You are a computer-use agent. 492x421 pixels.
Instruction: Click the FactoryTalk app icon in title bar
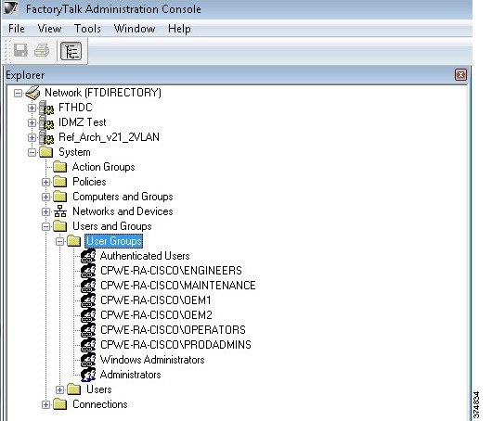[x=10, y=7]
